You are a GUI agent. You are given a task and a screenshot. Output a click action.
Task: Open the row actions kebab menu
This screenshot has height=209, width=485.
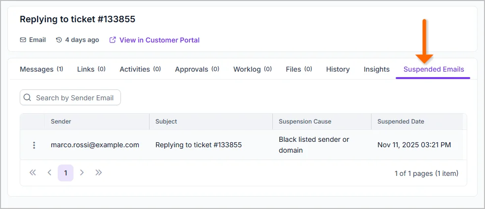coord(34,145)
